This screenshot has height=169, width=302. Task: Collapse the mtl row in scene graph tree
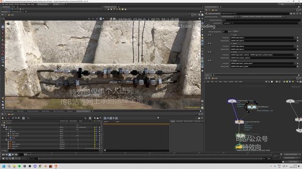[6, 140]
